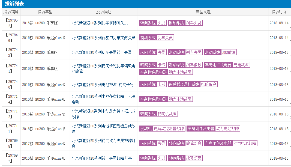Open complaint 北汽新能源EU系列电池和控制器总成故障
The height and width of the screenshot is (167, 291).
tap(104, 129)
